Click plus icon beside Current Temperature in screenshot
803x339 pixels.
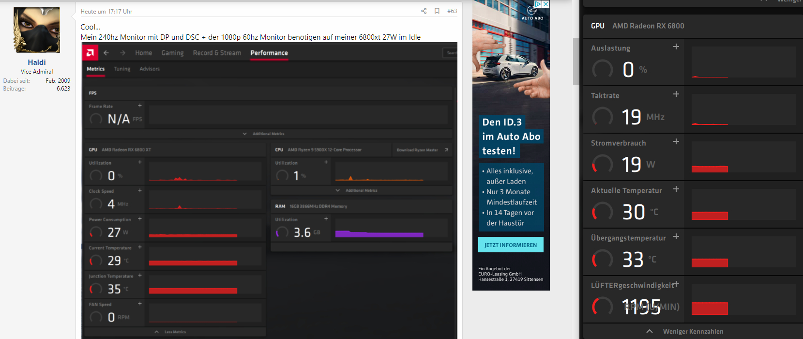click(140, 247)
